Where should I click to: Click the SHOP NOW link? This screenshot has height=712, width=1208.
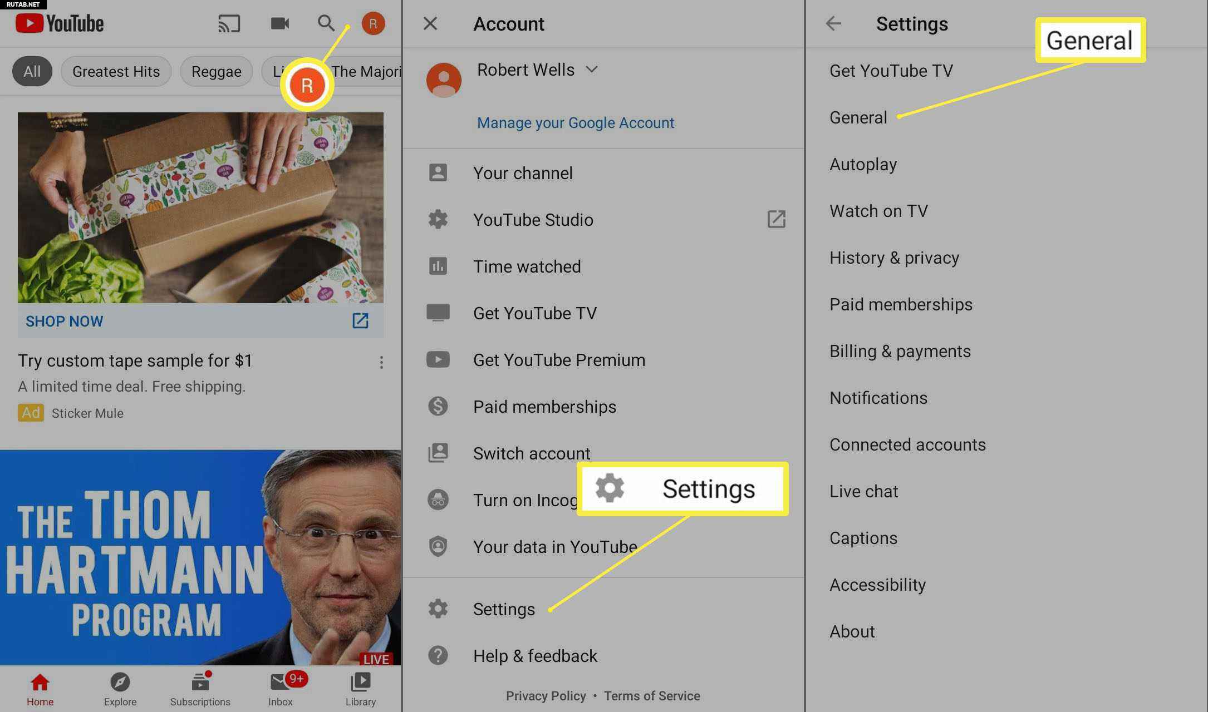point(65,321)
